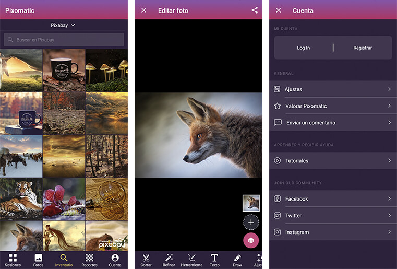
Task: Open Ajustes in the account menu
Action: click(x=333, y=89)
